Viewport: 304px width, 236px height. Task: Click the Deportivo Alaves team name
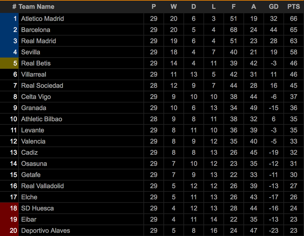click(45, 231)
